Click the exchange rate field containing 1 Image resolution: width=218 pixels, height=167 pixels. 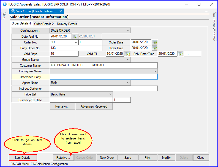point(122,100)
